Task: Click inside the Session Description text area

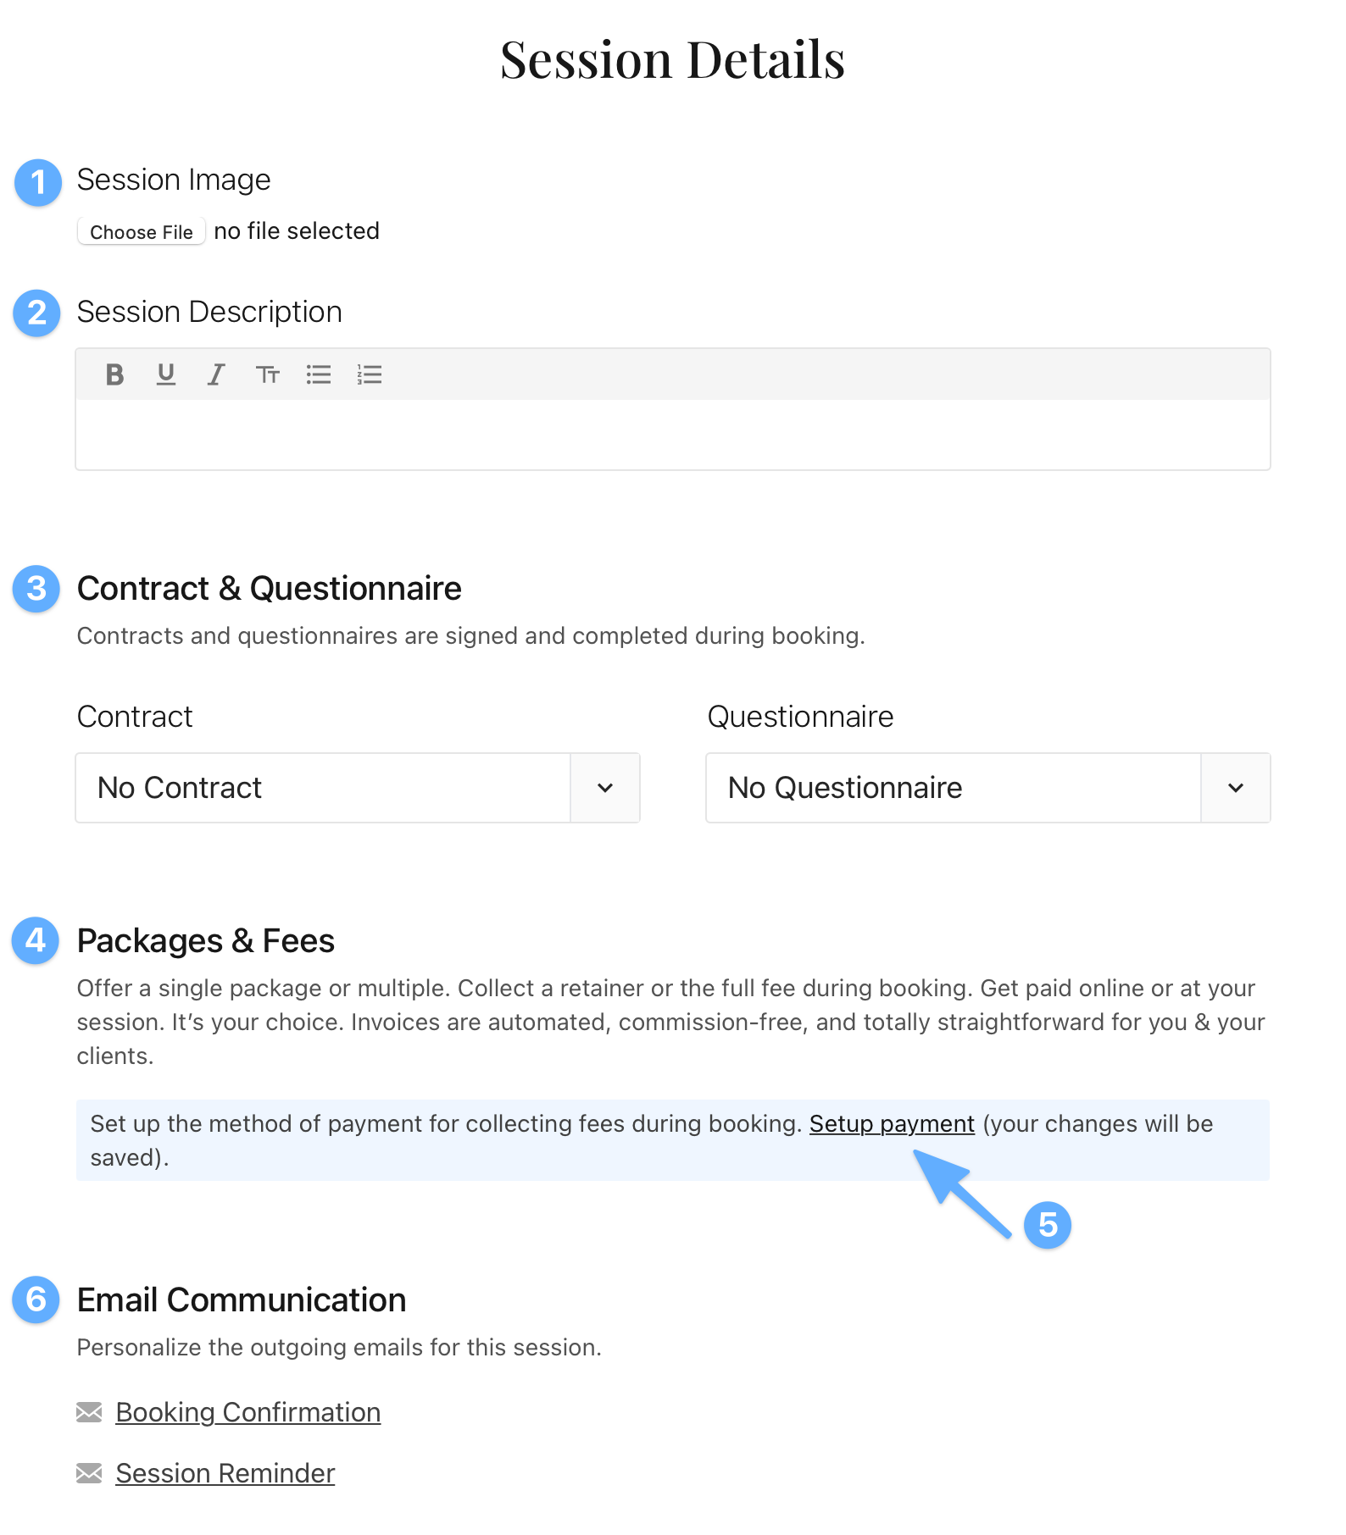Action: 673,435
